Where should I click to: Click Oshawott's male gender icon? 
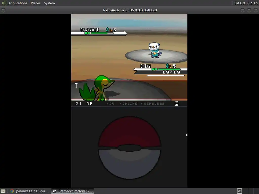(107, 30)
